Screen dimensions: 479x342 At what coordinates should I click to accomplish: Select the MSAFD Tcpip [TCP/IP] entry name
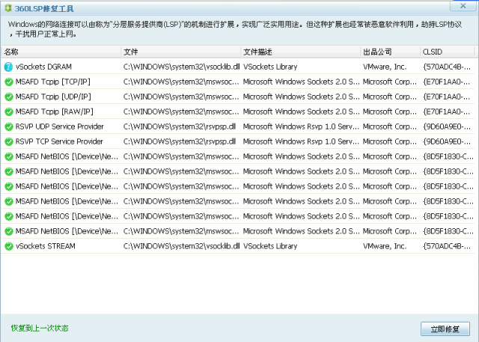click(53, 82)
